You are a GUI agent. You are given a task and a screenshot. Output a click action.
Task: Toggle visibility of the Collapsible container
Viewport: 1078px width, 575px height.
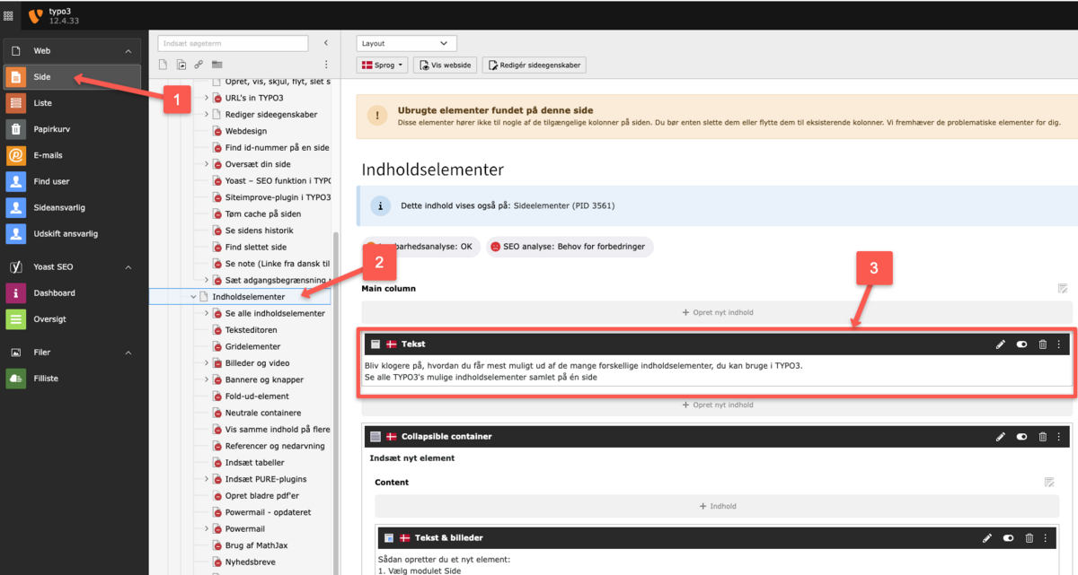coord(1021,437)
